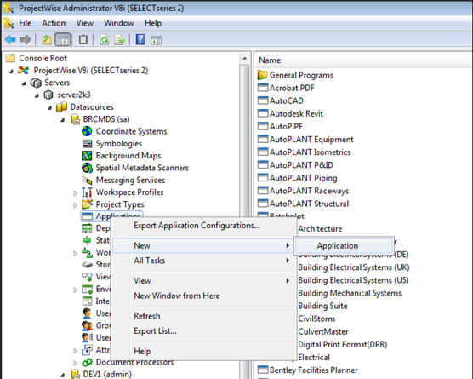Screen dimensions: 473x379
Task: Select CulvertMaster in the list
Action: [x=323, y=331]
